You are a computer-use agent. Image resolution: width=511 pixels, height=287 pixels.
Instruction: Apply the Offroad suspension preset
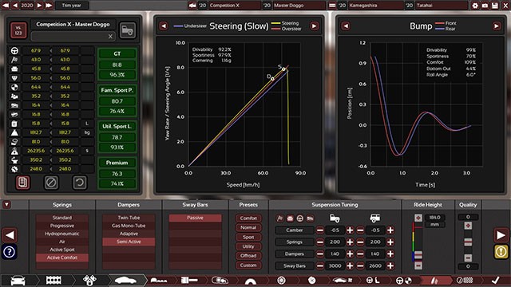(x=248, y=256)
